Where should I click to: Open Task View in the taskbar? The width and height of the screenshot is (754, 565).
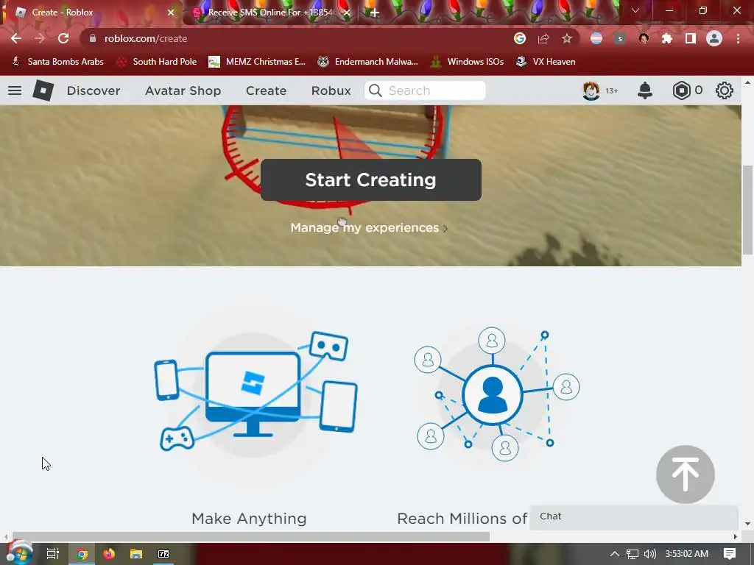[x=53, y=554]
